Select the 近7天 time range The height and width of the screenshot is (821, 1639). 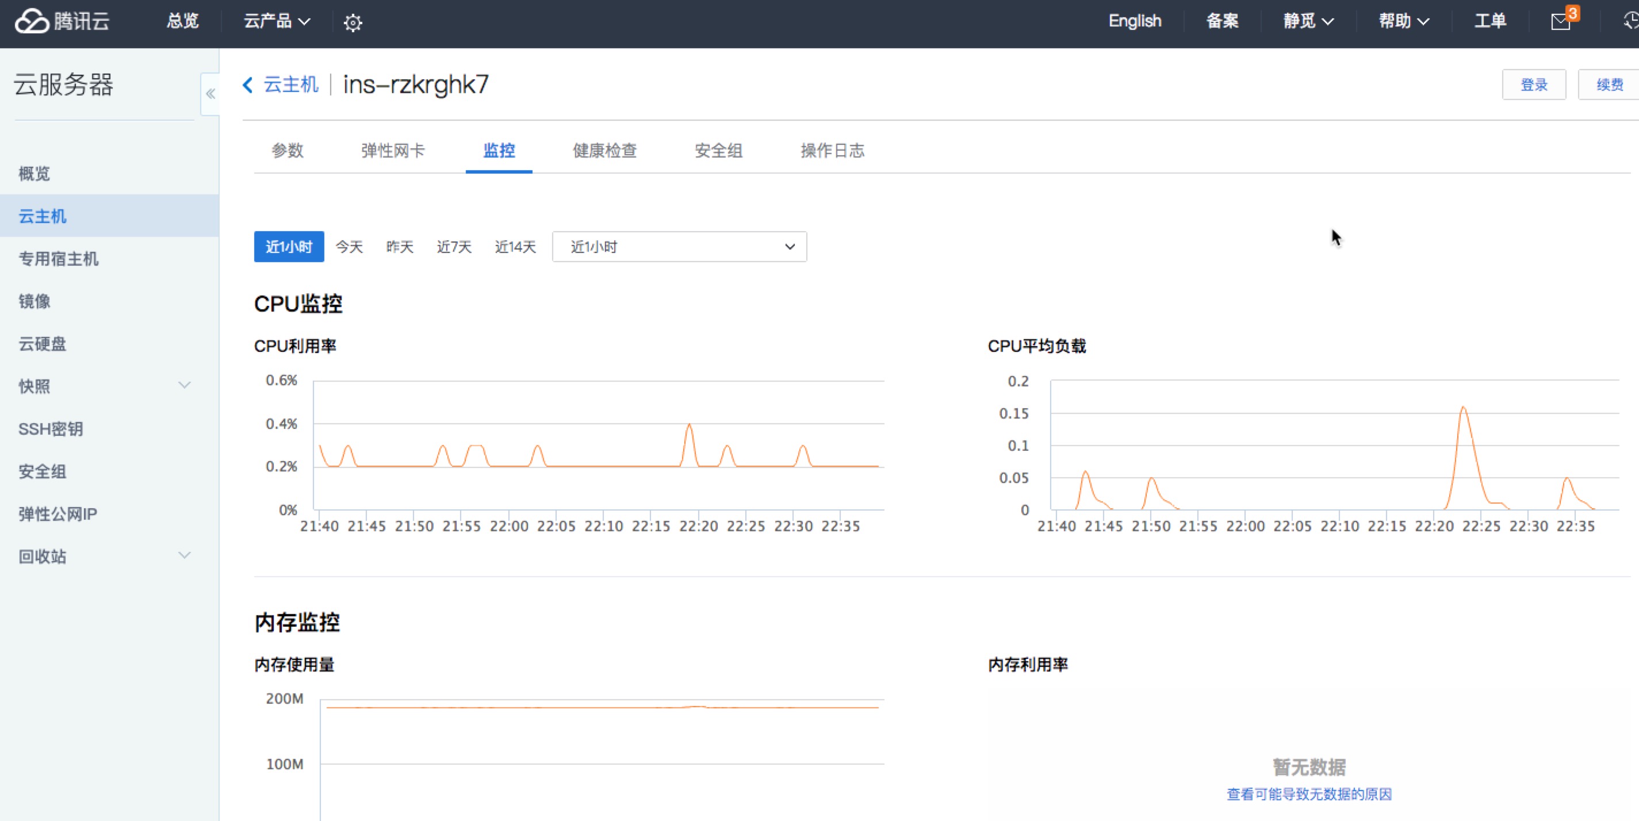454,247
